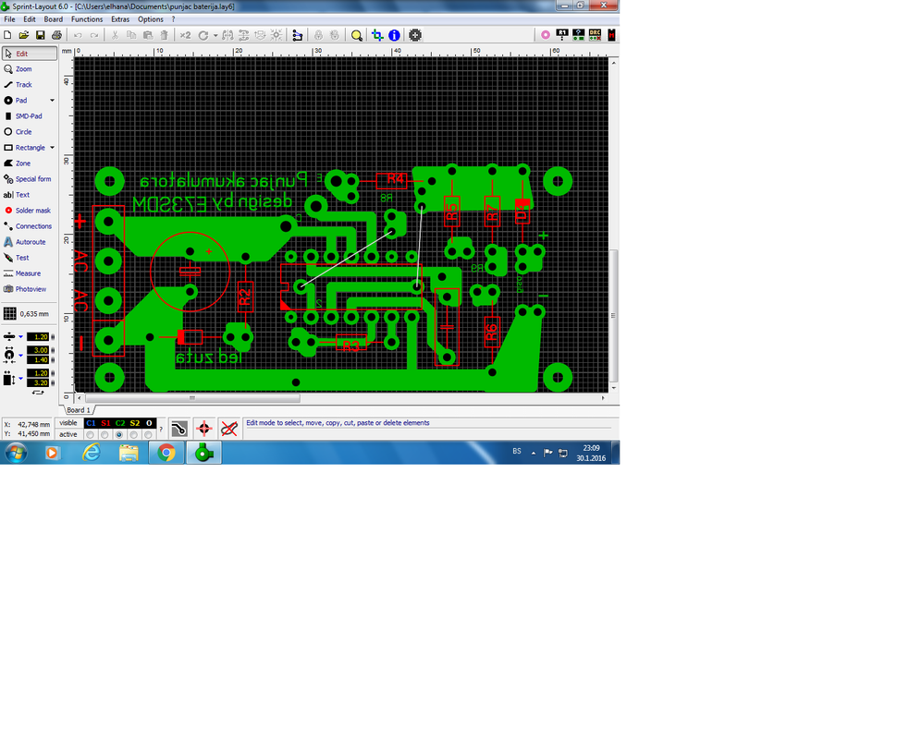
Task: Activate the Edit mode button
Action: click(x=30, y=54)
